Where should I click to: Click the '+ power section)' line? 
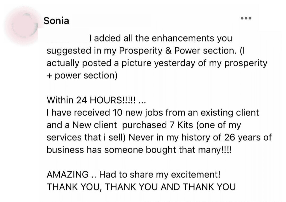(82, 75)
